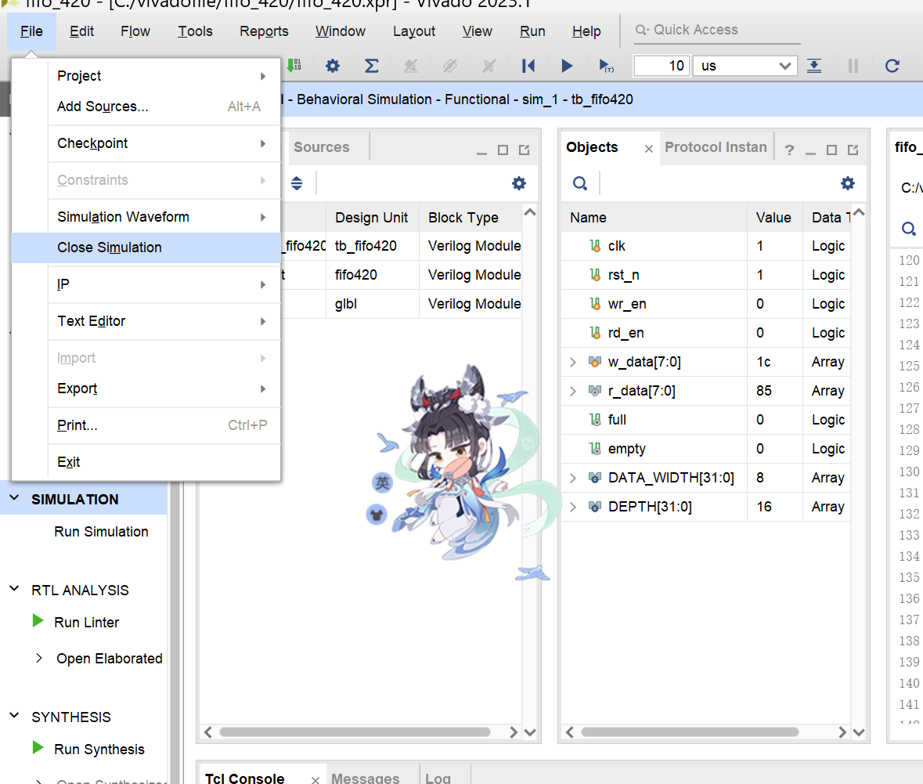
Task: Collapse the SIMULATION section
Action: click(x=15, y=498)
